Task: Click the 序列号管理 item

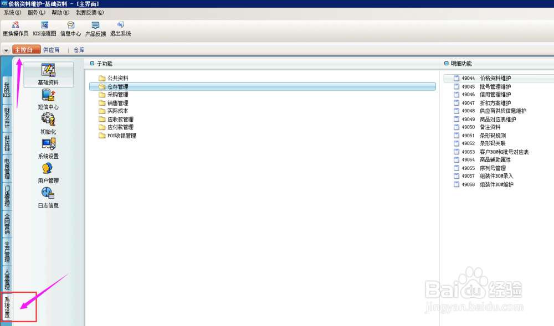Action: click(x=493, y=168)
